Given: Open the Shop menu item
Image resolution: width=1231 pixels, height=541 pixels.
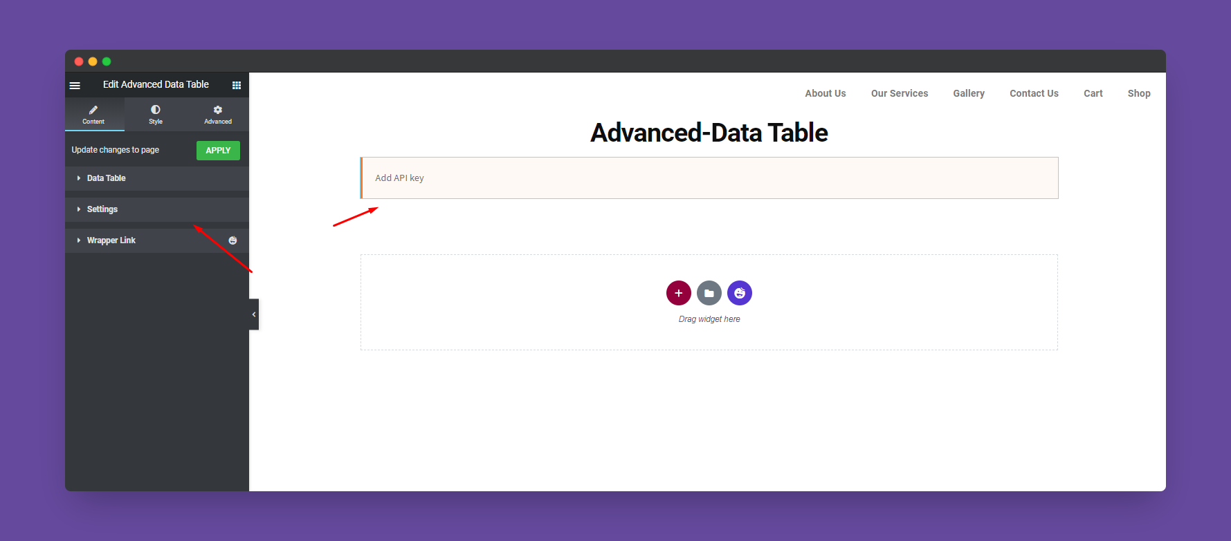Looking at the screenshot, I should pyautogui.click(x=1138, y=93).
